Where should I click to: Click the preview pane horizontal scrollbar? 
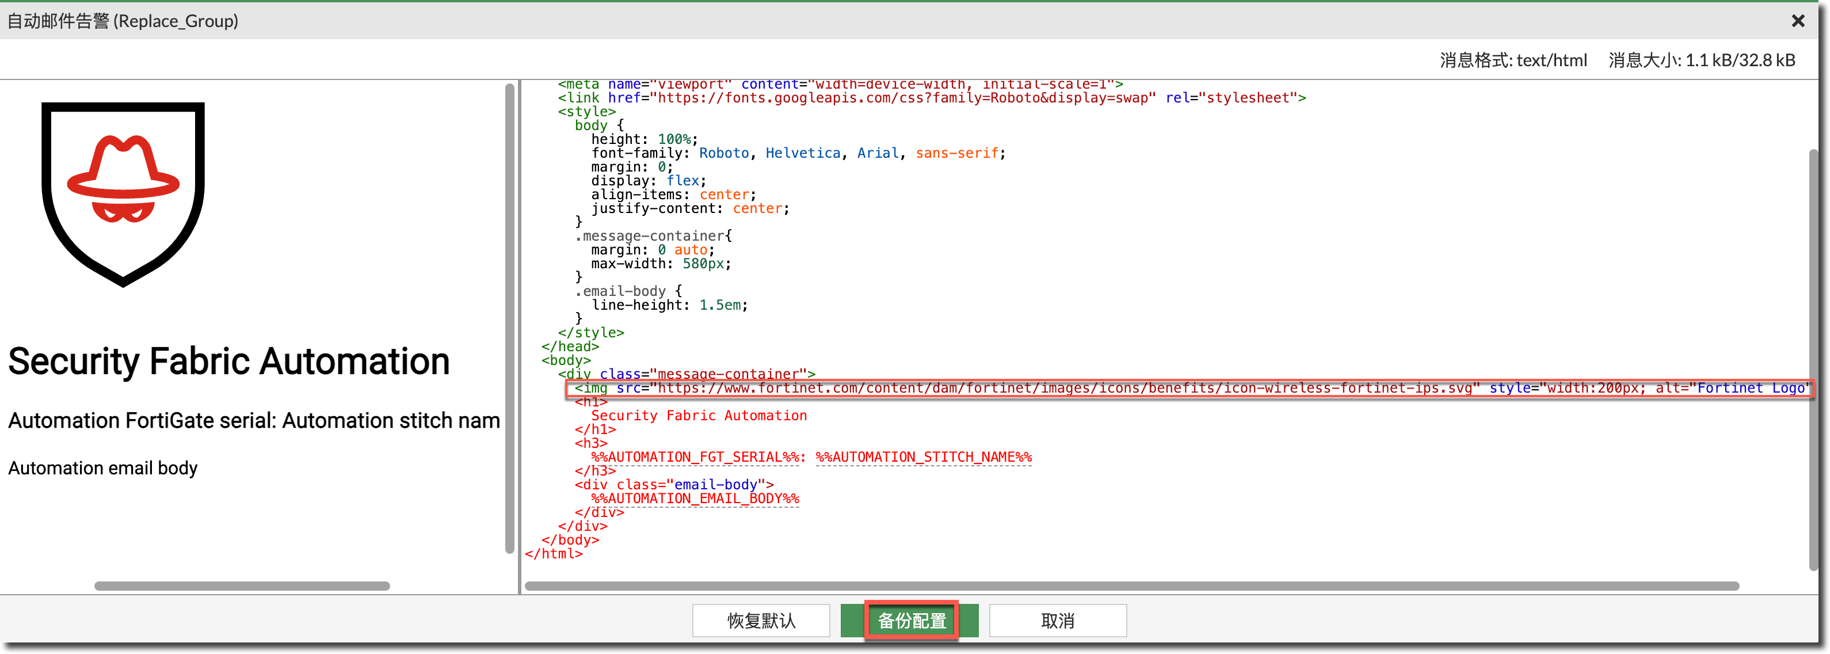tap(242, 587)
